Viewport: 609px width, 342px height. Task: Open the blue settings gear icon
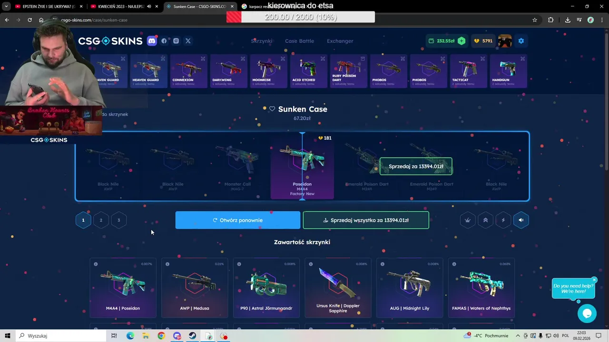(x=521, y=41)
